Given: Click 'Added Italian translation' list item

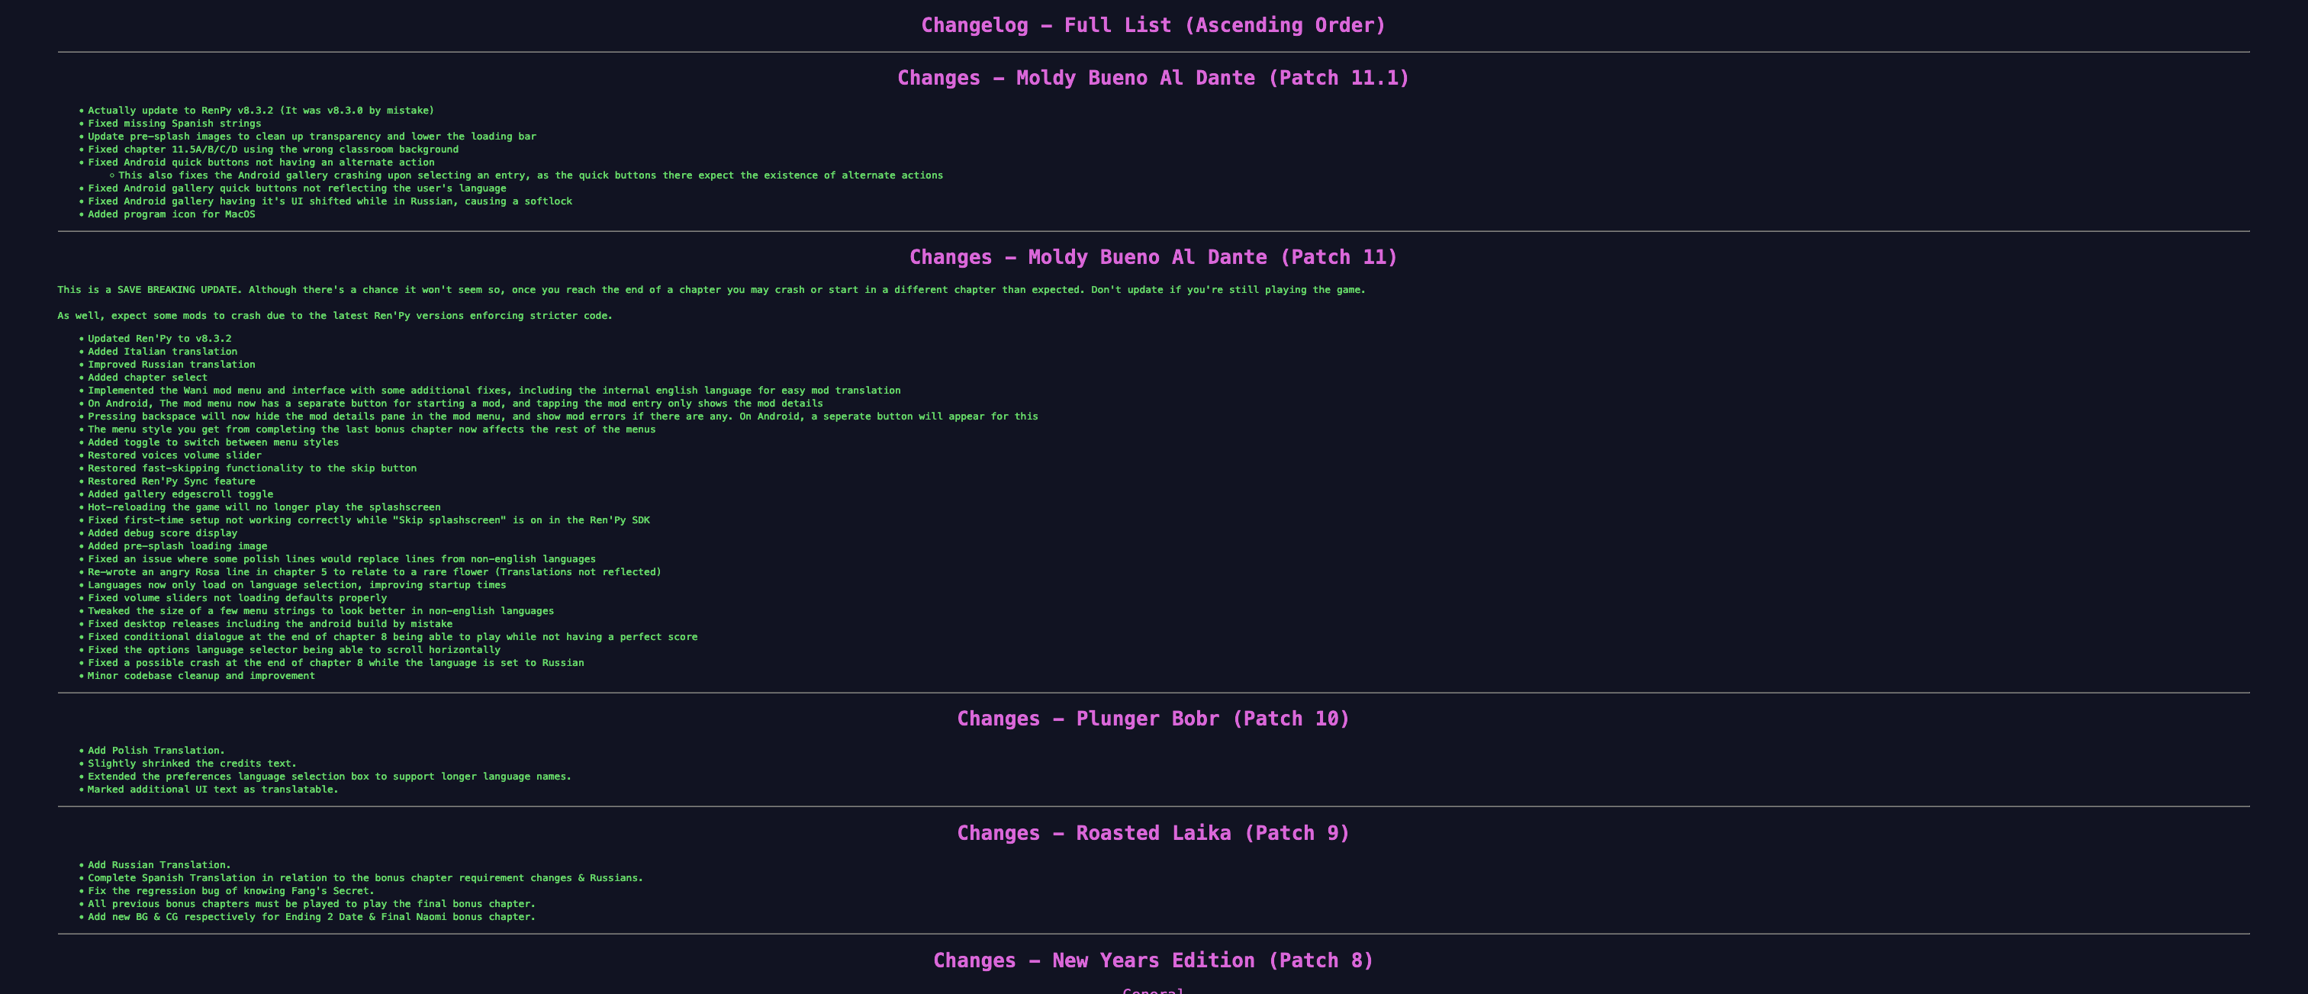Looking at the screenshot, I should tap(163, 352).
